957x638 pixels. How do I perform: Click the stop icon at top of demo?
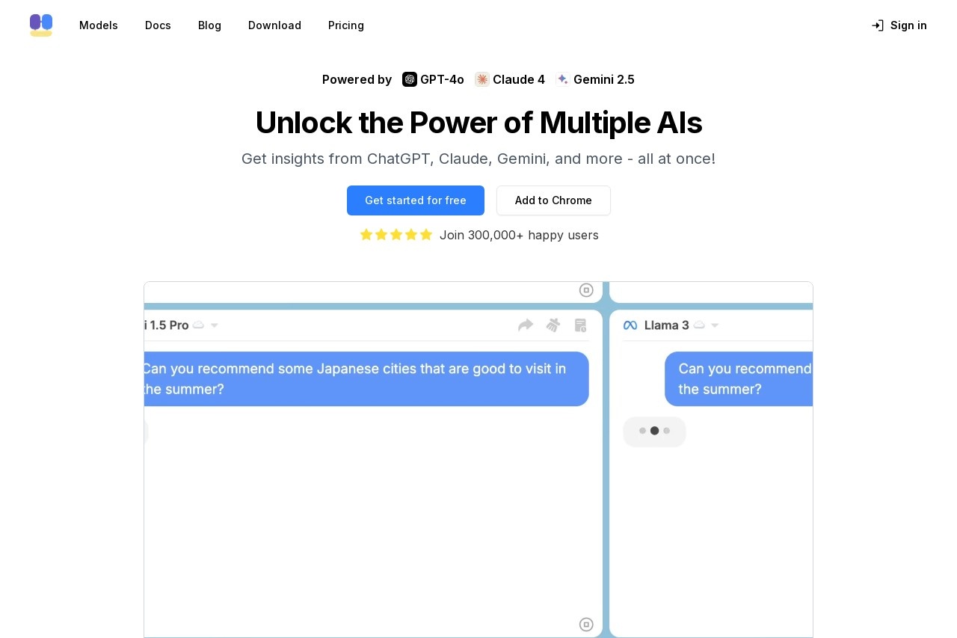(586, 290)
